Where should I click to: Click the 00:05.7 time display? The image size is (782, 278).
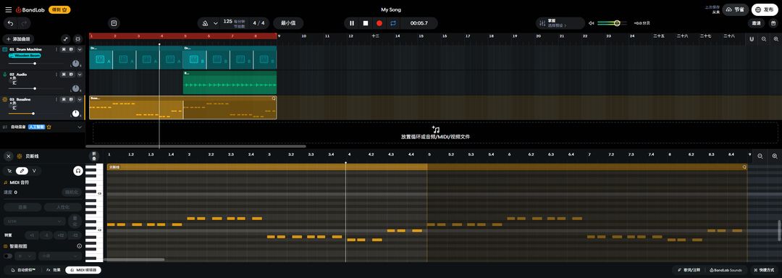click(x=419, y=23)
